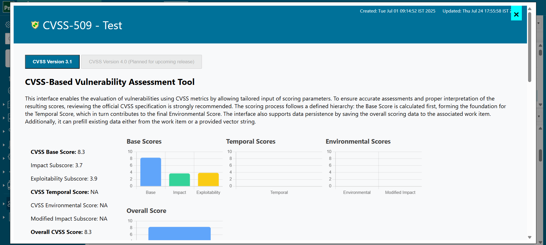
Task: Click the yellow Exploitability bar in chart
Action: [x=208, y=179]
